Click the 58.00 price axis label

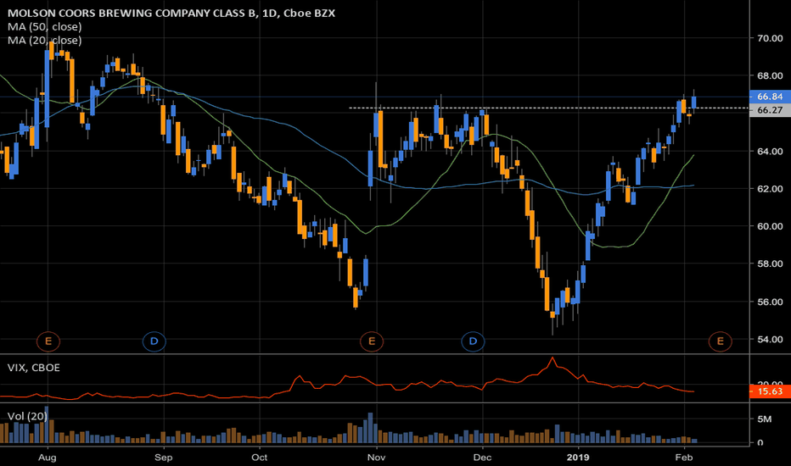pos(770,264)
